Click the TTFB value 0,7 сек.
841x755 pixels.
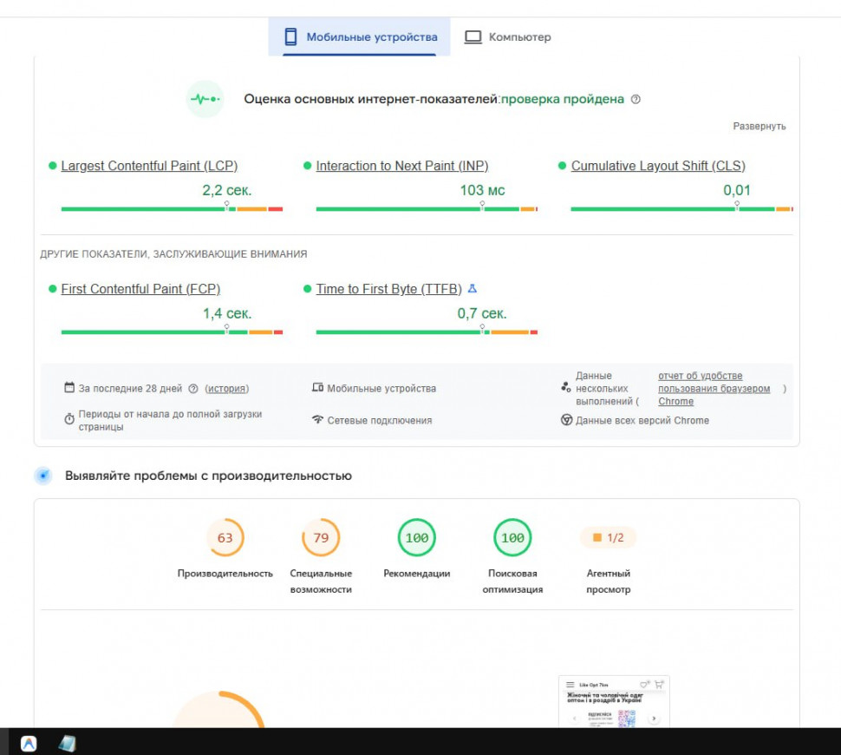[482, 313]
